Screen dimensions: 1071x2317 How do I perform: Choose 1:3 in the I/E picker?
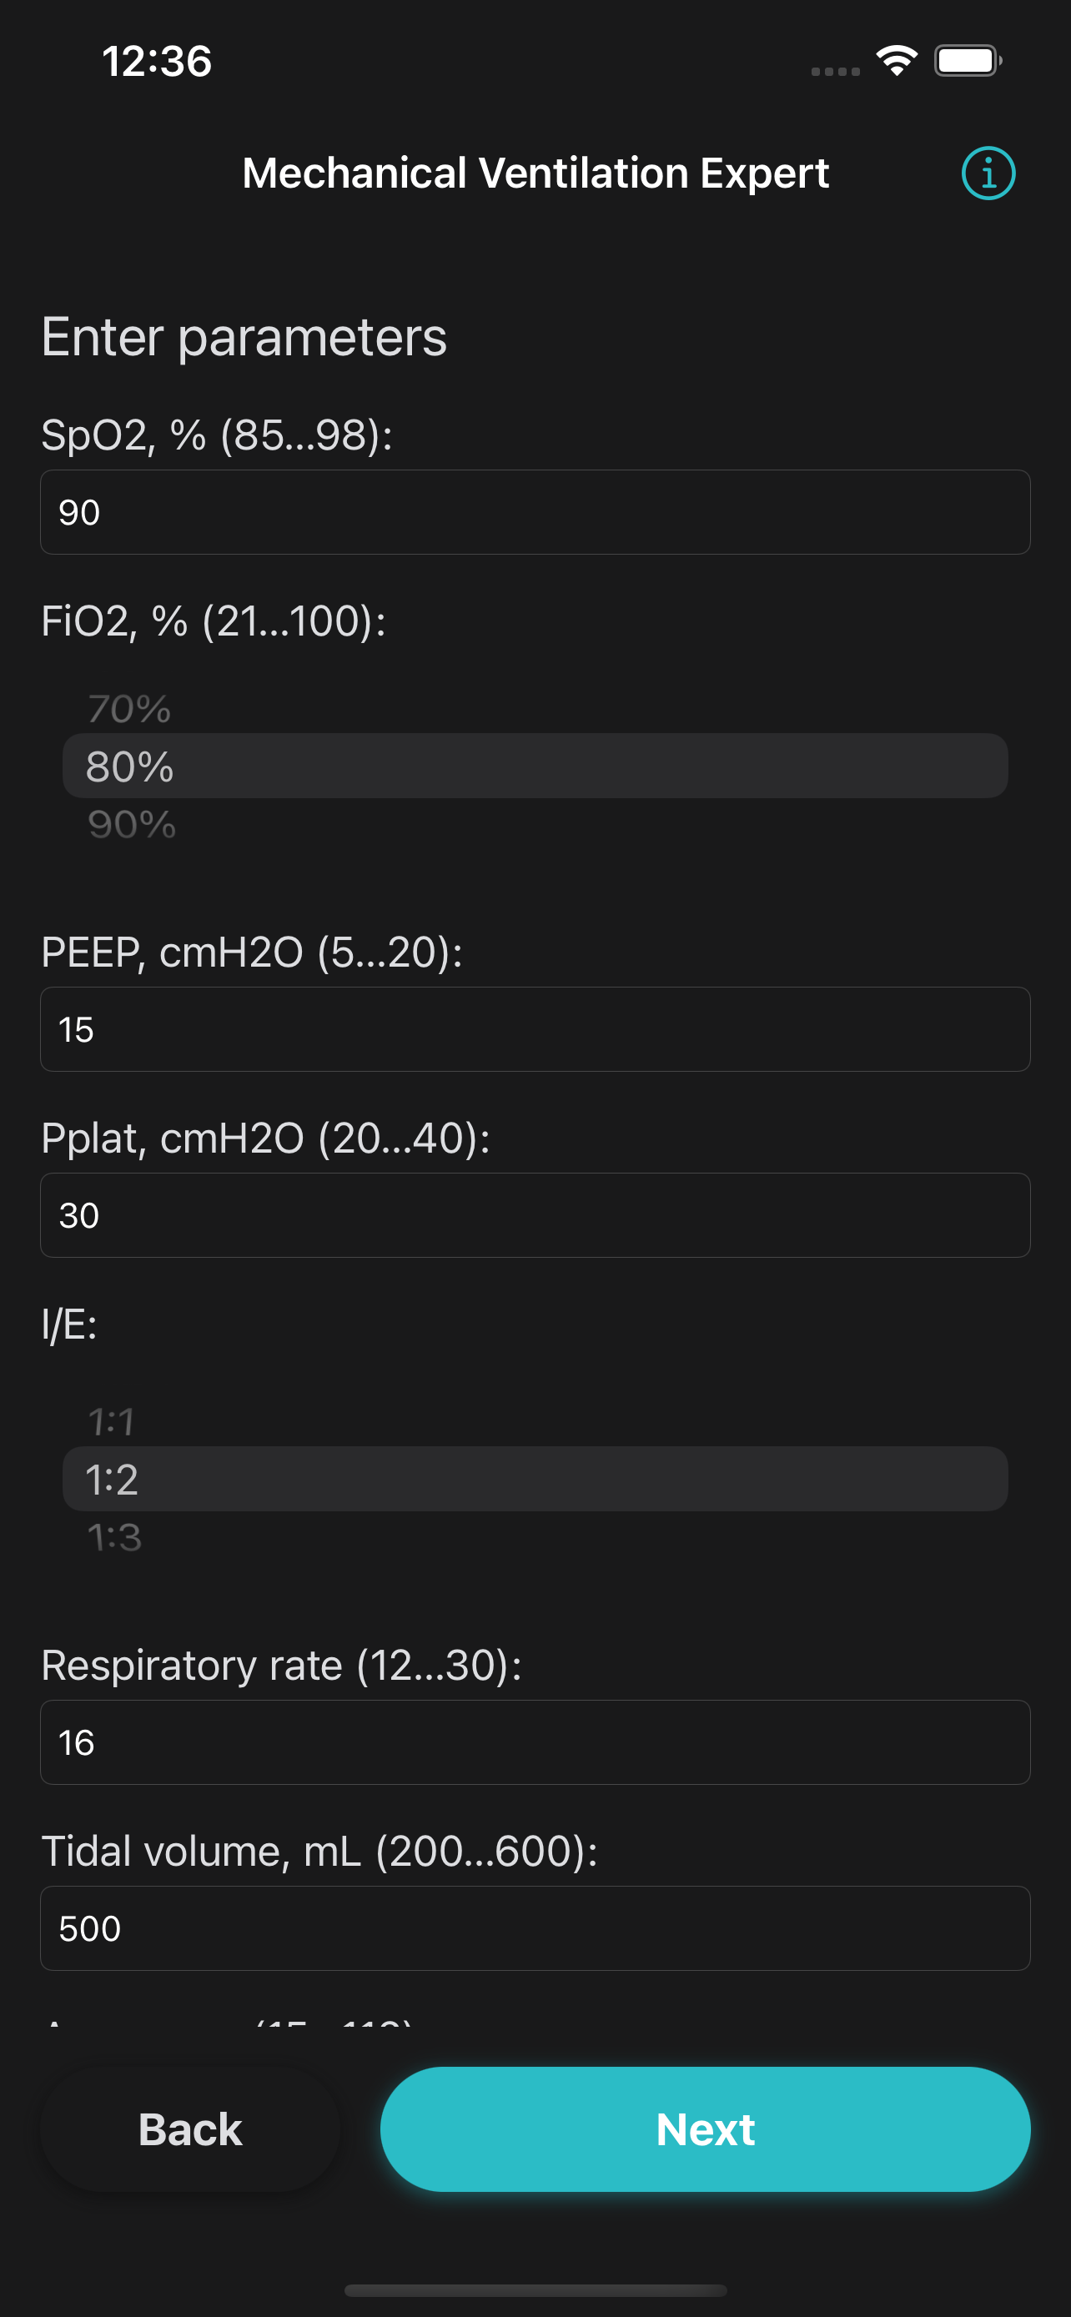[114, 1537]
